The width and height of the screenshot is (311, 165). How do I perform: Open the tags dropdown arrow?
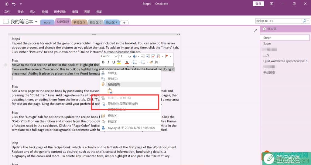coord(163,56)
